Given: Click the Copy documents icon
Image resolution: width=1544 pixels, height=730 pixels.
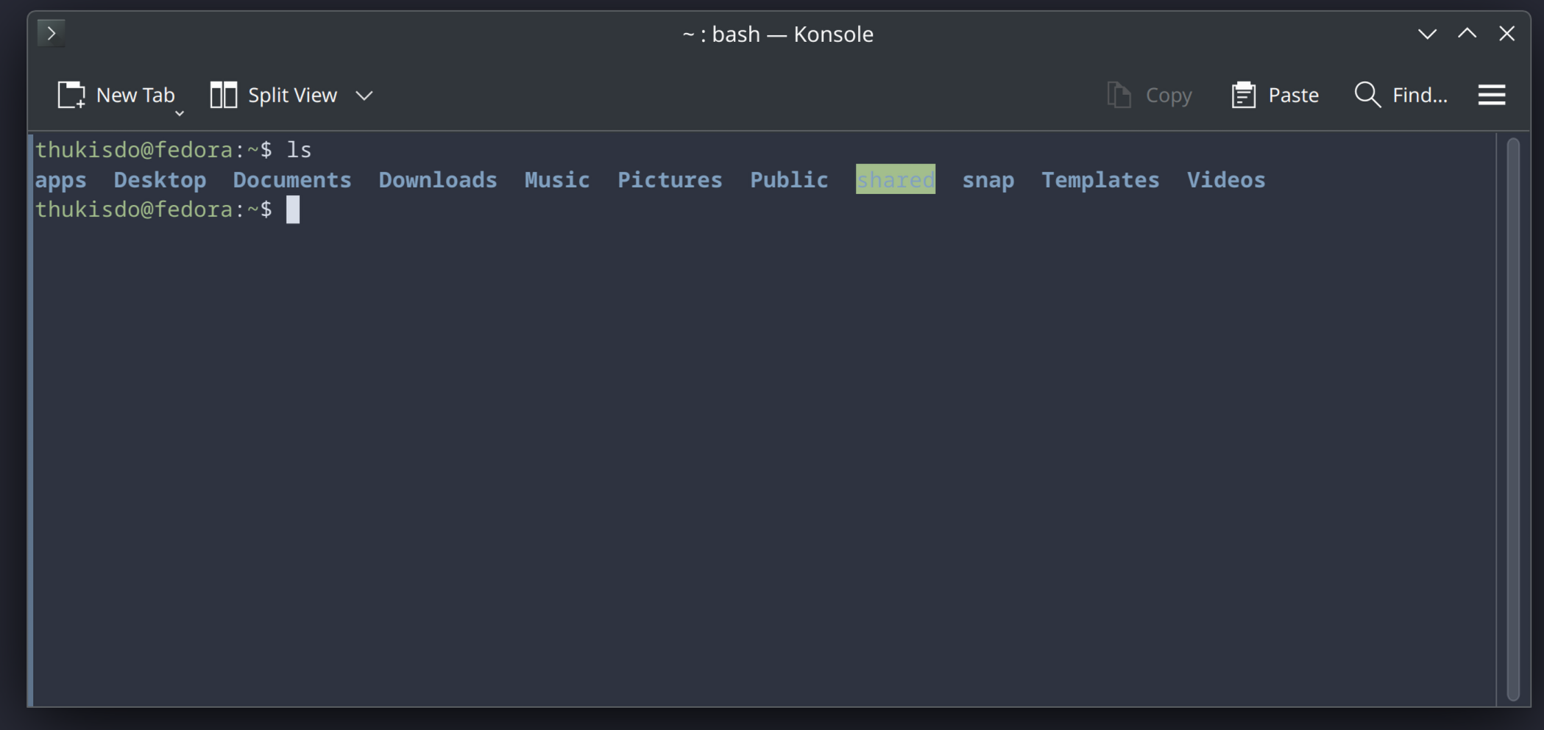Looking at the screenshot, I should coord(1119,95).
